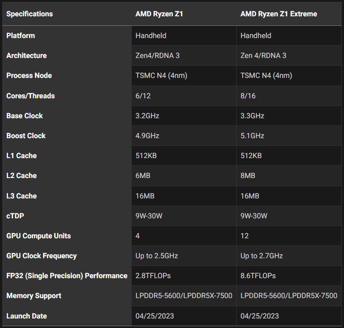Click the '8.6TFLOPs' value
Screen dimensions: 344x328
tap(258, 276)
